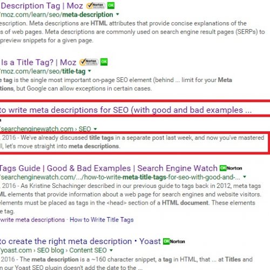
Task: Click green OK icon beside Title Tag Moz
Action: click(104, 62)
